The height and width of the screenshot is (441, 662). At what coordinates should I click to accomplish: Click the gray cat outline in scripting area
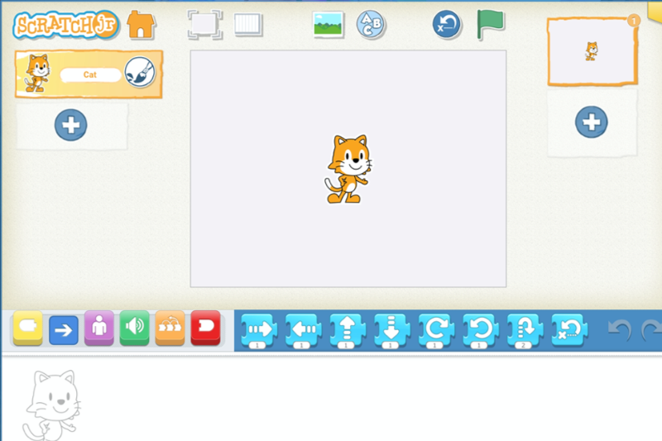pyautogui.click(x=52, y=405)
